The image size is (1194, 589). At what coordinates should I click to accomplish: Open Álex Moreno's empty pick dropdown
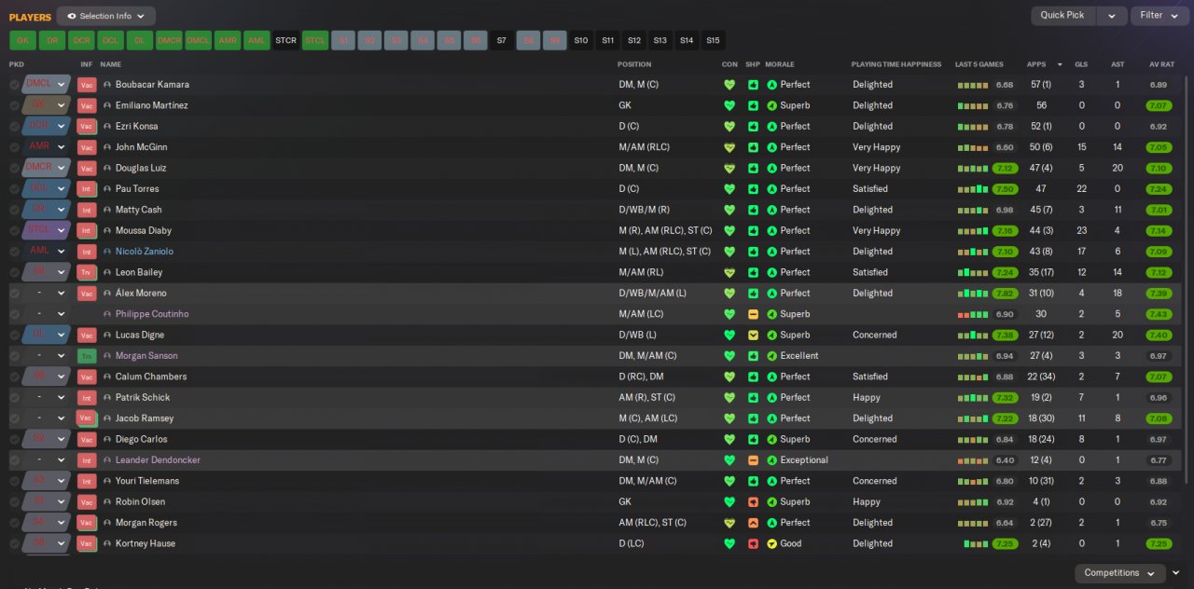click(47, 294)
